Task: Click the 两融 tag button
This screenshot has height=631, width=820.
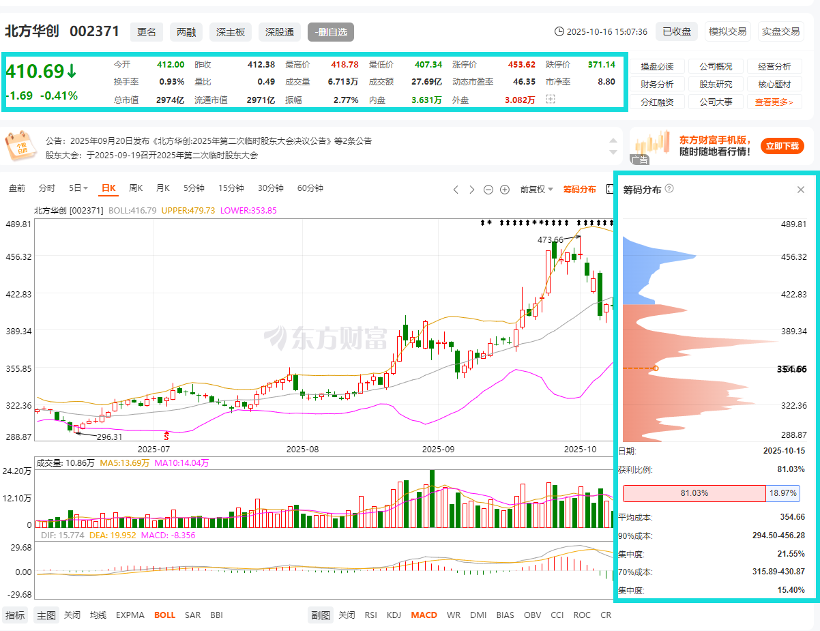Action: click(186, 31)
